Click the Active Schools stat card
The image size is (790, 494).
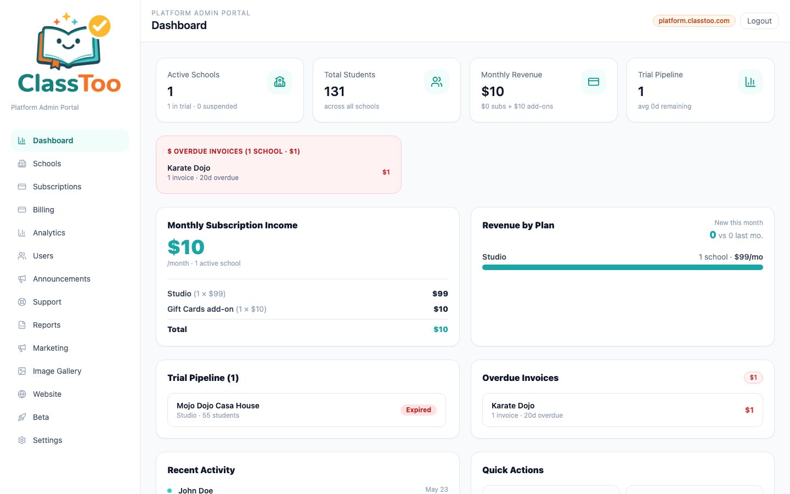pyautogui.click(x=230, y=90)
